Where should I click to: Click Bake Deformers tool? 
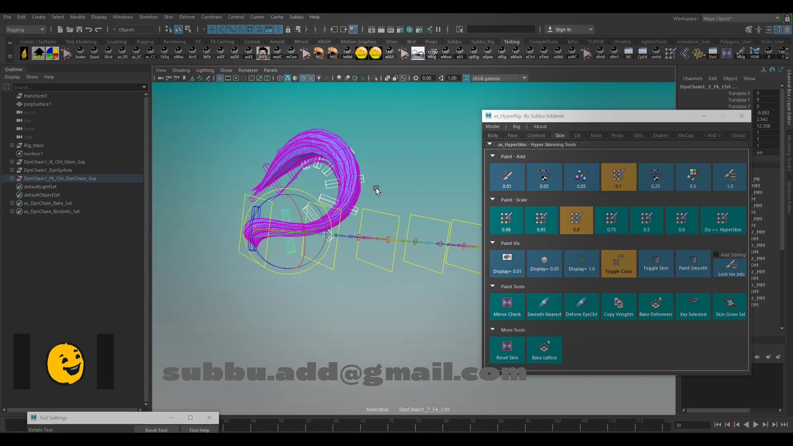(656, 307)
